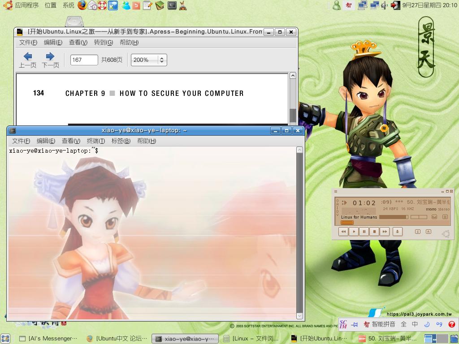Click the PDF viewer vertical scrollbar

click(x=293, y=99)
